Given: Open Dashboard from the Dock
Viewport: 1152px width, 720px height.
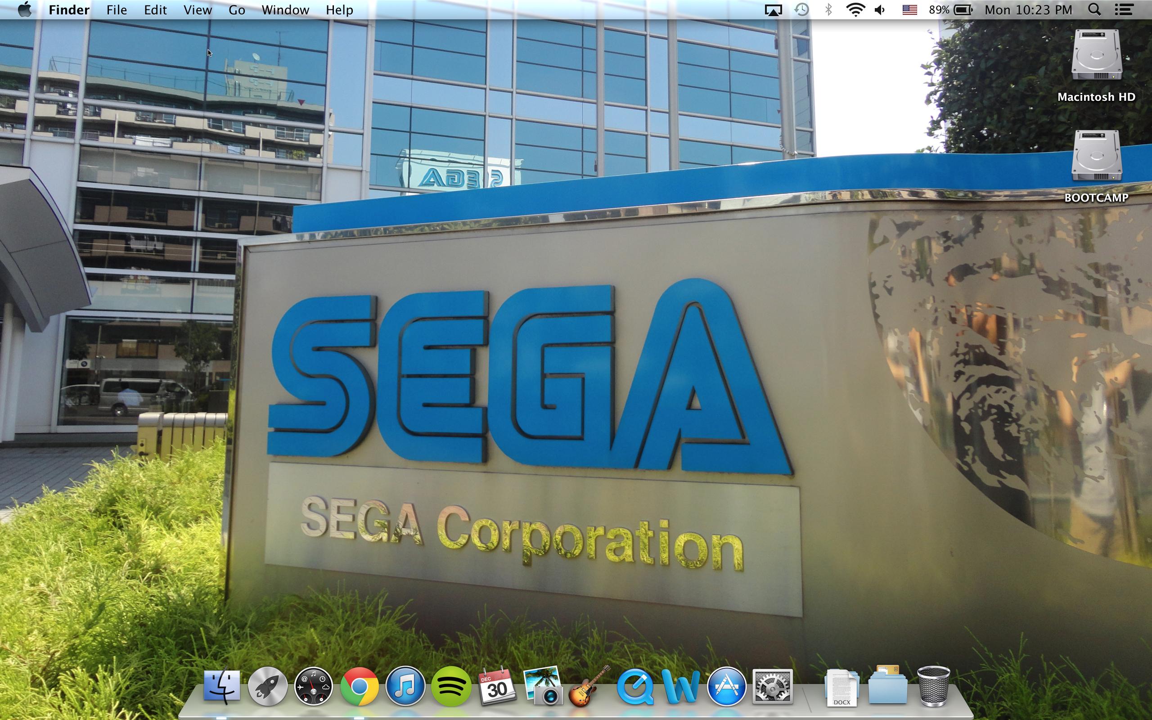Looking at the screenshot, I should coord(313,687).
